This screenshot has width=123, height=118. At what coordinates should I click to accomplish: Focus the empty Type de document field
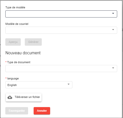click(61, 69)
